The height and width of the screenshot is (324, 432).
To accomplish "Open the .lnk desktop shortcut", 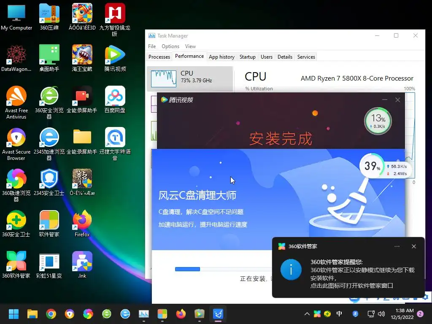I will click(82, 265).
